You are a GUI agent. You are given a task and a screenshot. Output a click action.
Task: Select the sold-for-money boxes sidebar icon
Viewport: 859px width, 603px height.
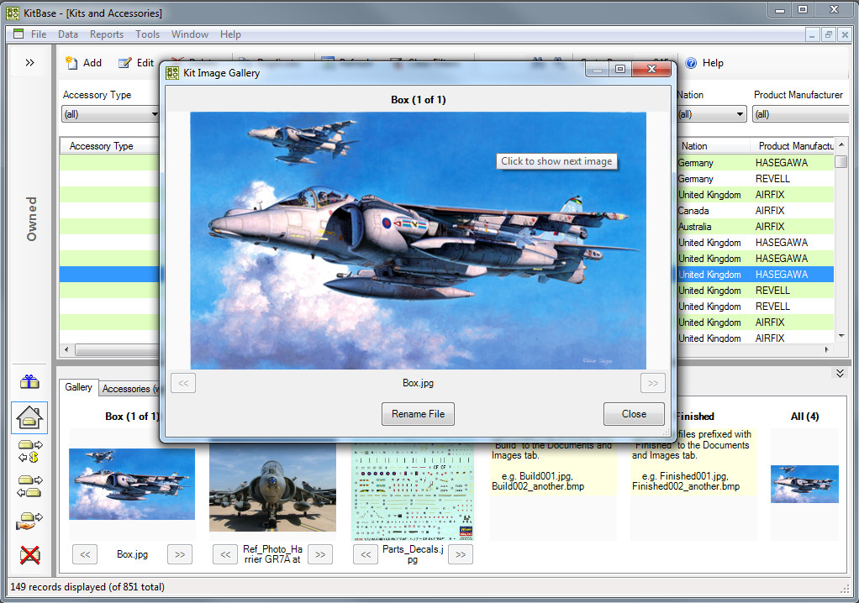(x=29, y=452)
